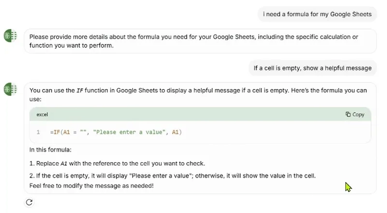Click the 'excel' language label
387x213 pixels.
tap(42, 114)
